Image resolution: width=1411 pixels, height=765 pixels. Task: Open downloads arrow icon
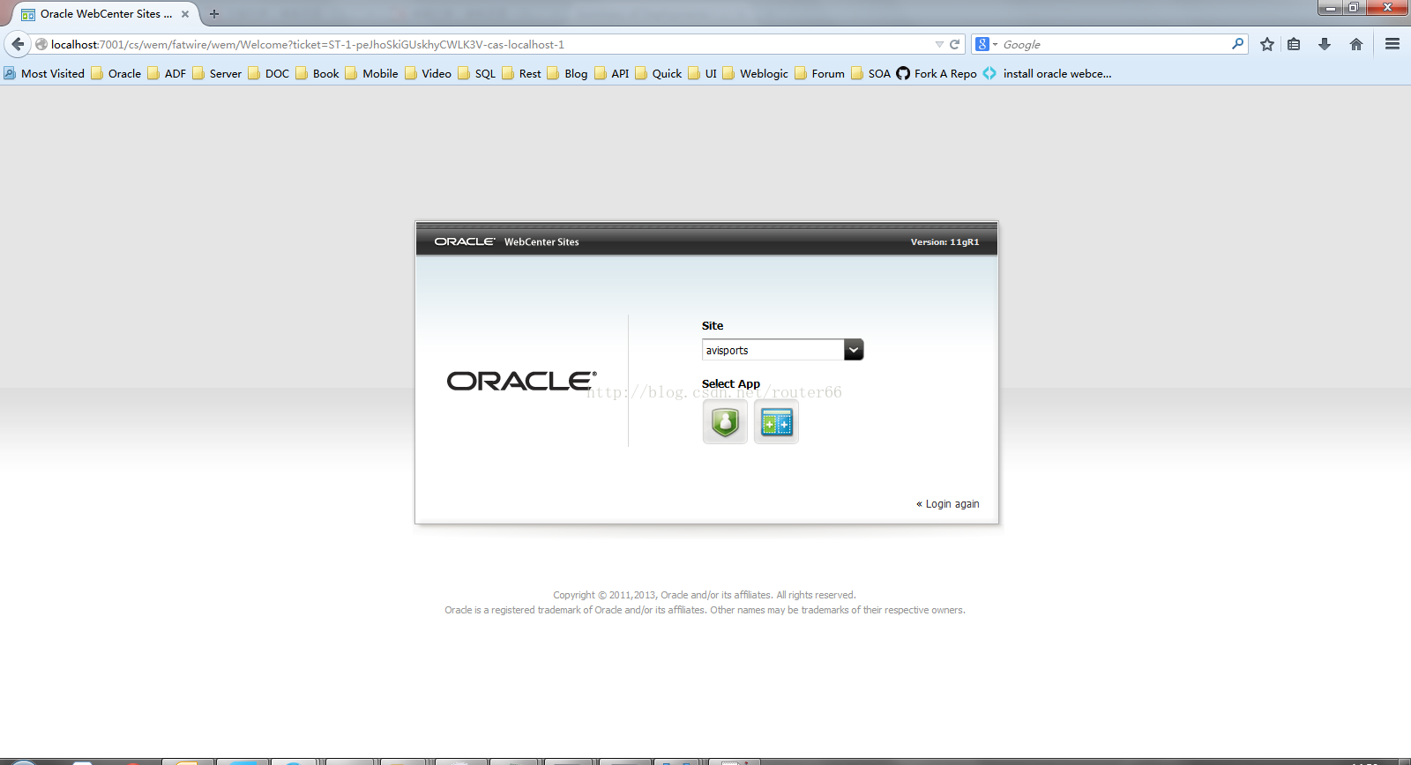click(1325, 44)
